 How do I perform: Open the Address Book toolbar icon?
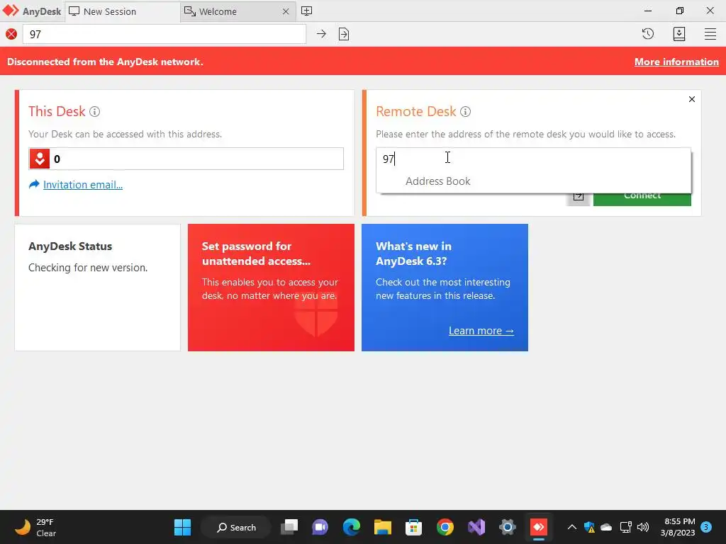tap(678, 34)
